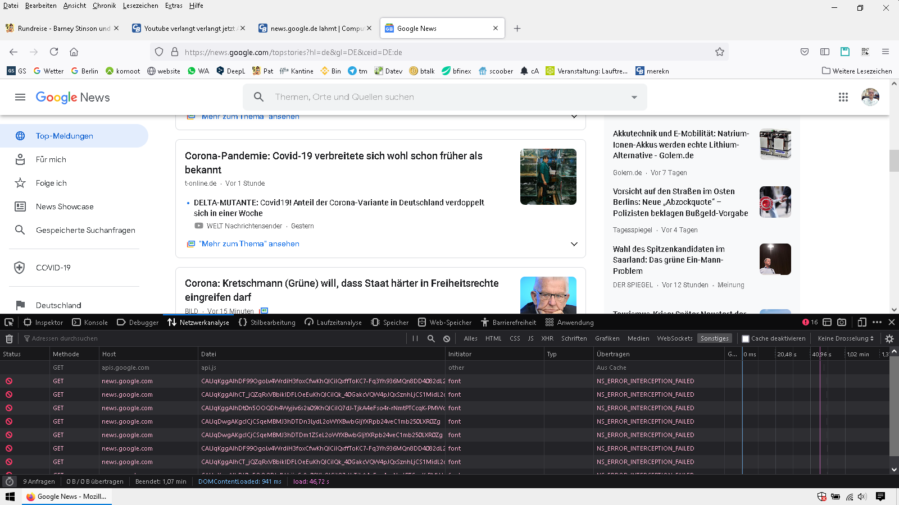899x505 pixels.
Task: Pause network request recording
Action: [x=415, y=338]
